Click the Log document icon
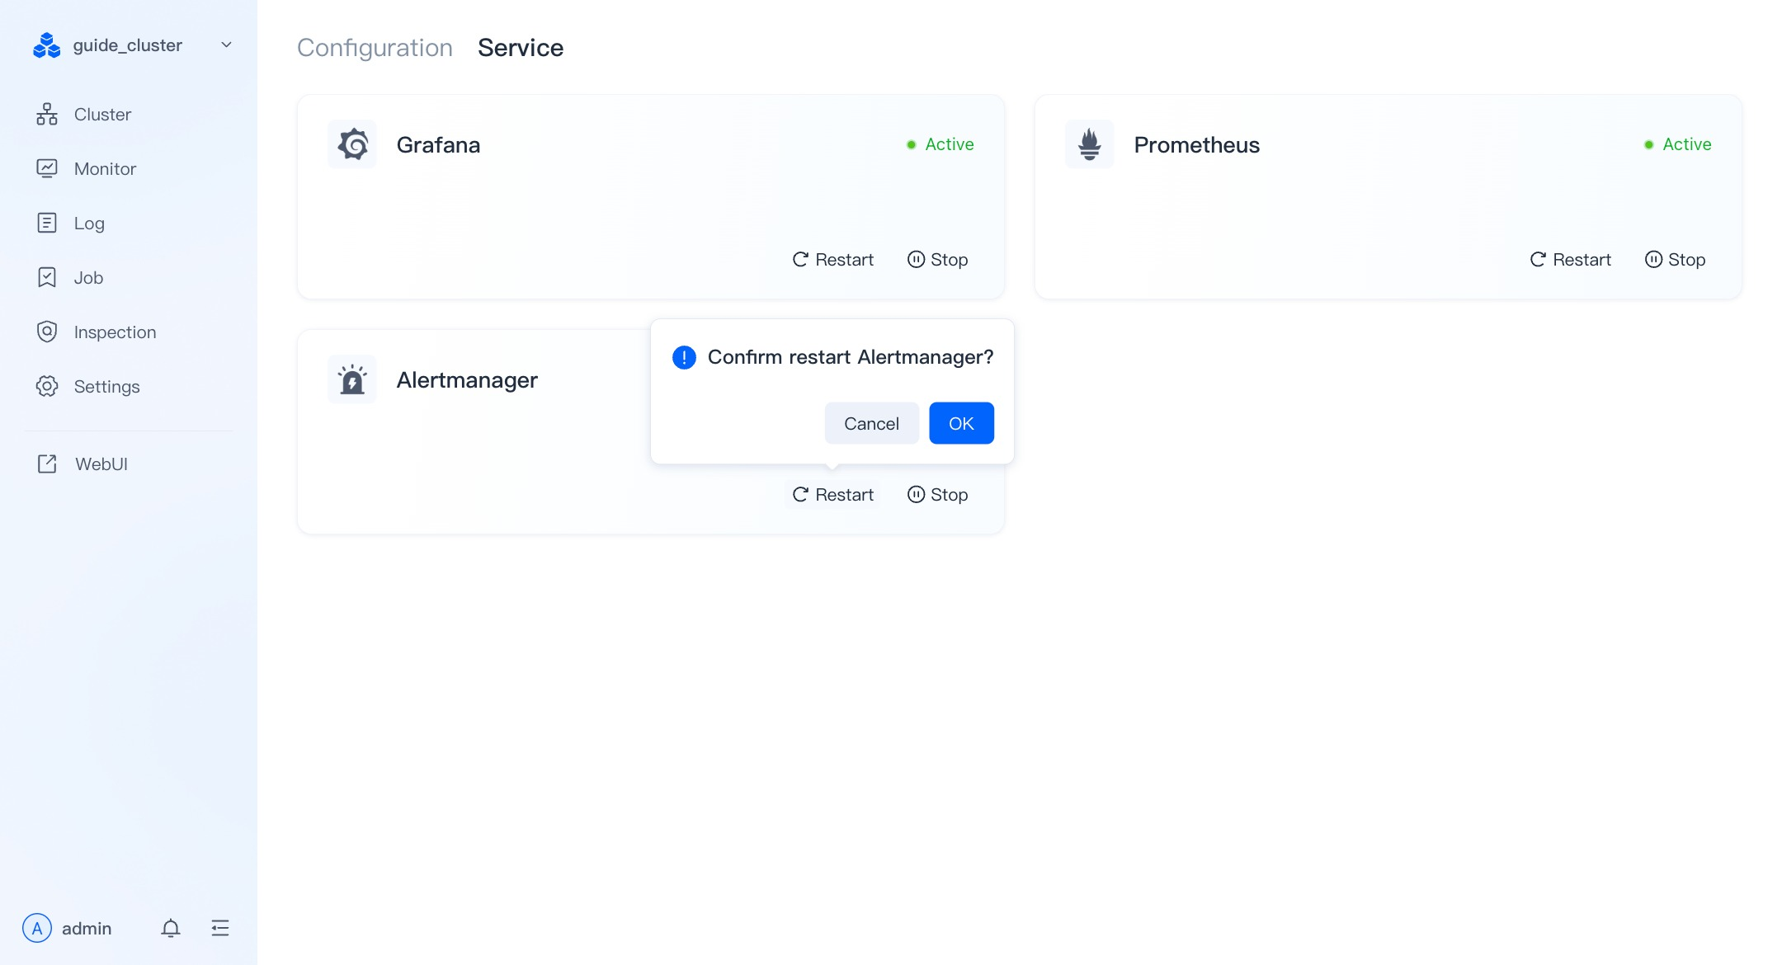The width and height of the screenshot is (1782, 965). [x=47, y=223]
